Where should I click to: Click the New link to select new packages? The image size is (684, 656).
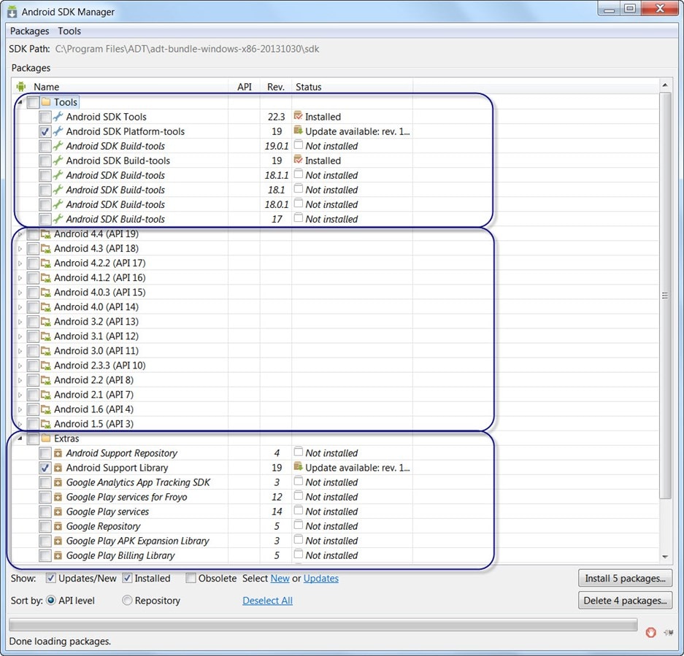tap(280, 579)
